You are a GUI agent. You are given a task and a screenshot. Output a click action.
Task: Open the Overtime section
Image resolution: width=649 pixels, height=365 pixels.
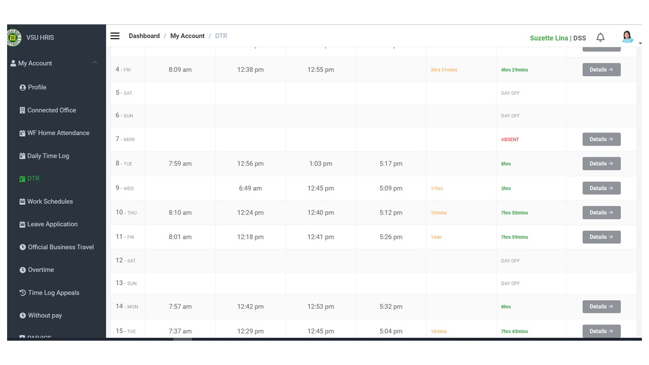pos(41,270)
